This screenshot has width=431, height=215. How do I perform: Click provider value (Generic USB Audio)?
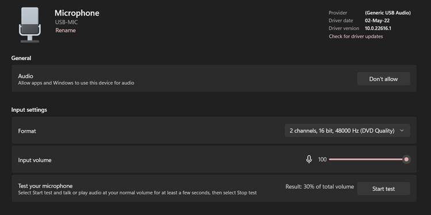coord(388,13)
